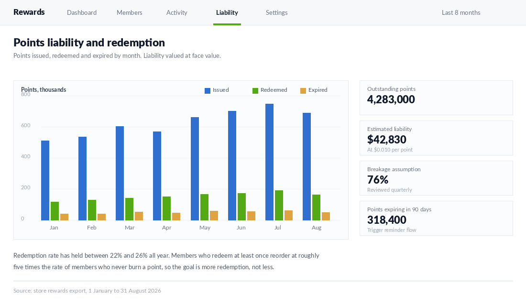526x306 pixels.
Task: Click the $42,830 estimated liability value
Action: pyautogui.click(x=386, y=139)
